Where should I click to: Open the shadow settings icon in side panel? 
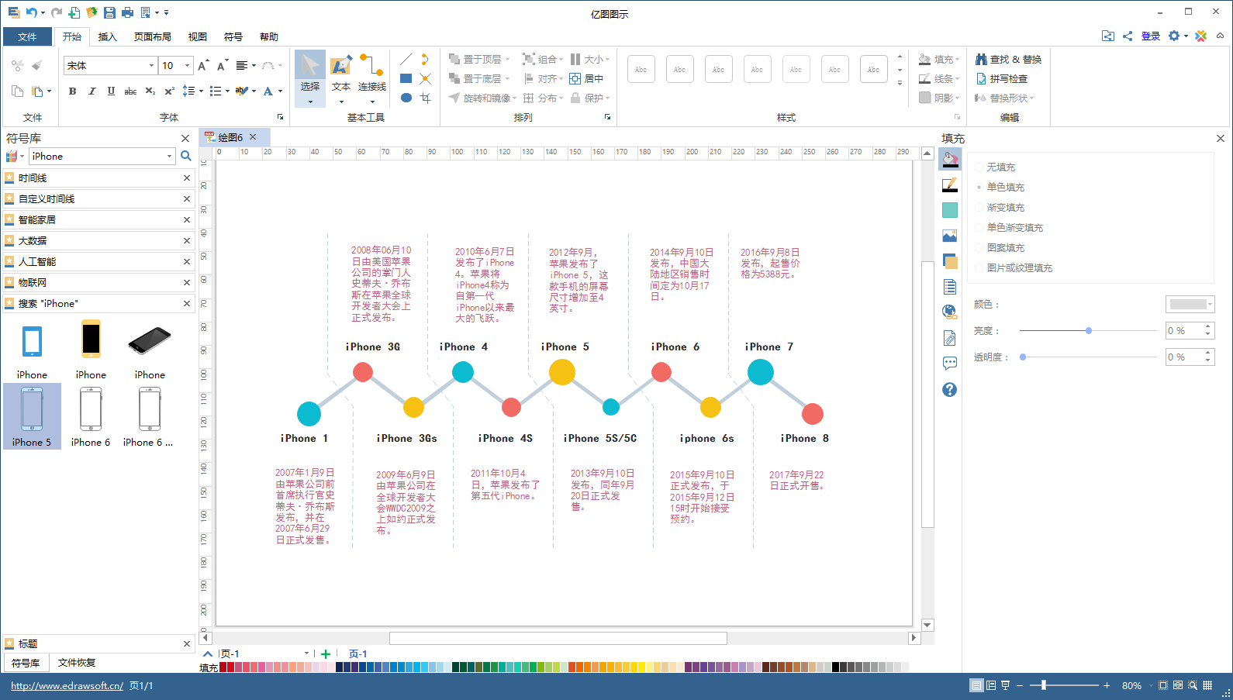click(950, 261)
